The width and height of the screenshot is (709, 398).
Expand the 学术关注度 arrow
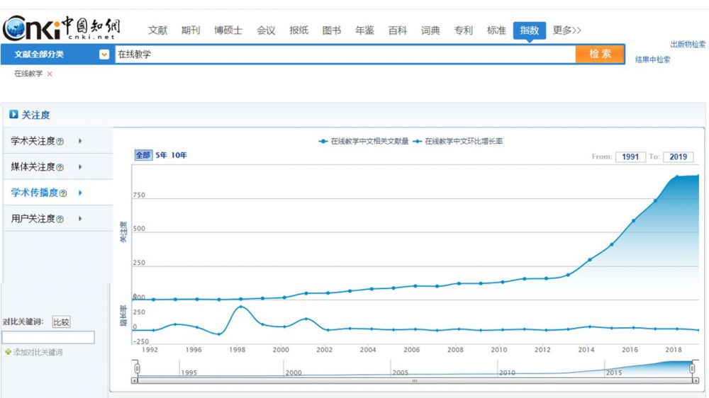(x=80, y=141)
